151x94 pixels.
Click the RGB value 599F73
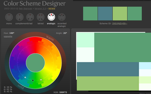(x=63, y=92)
